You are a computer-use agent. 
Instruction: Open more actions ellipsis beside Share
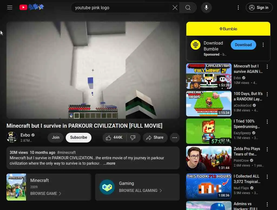coord(174,138)
